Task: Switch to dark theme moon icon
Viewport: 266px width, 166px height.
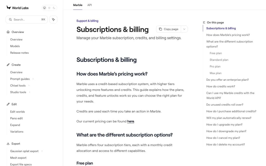Action: coord(54,8)
